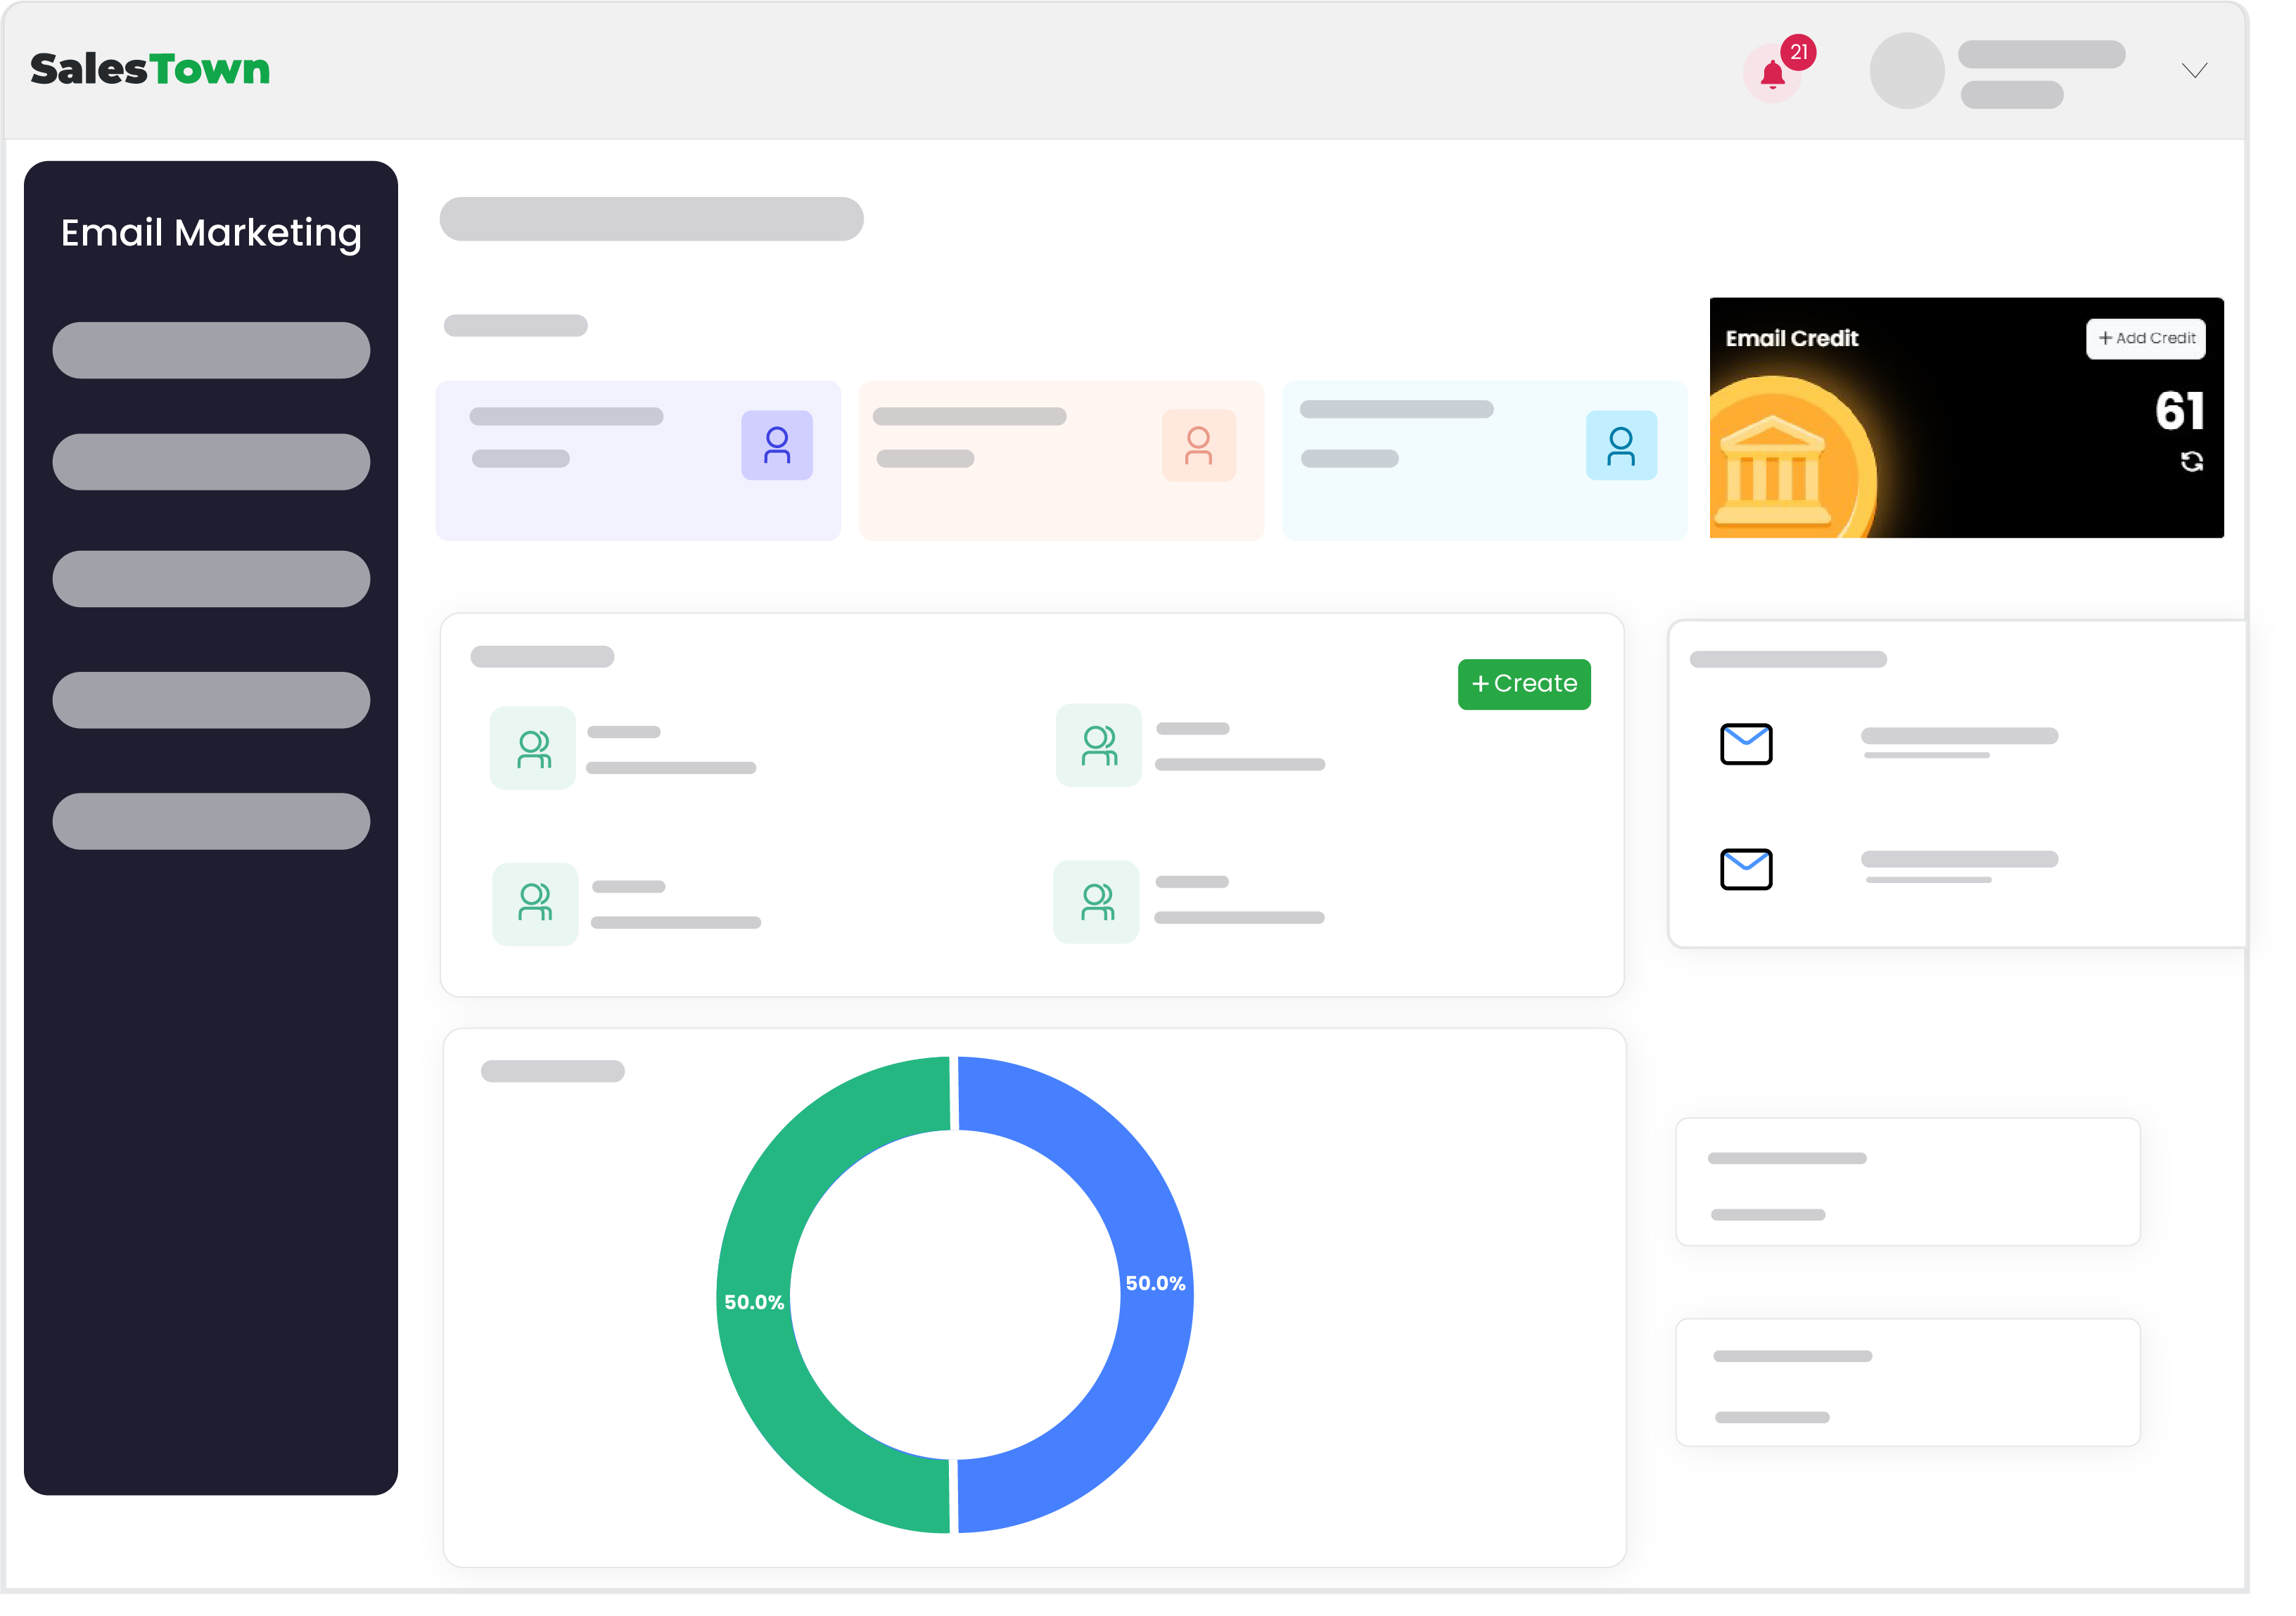
Task: Click the SalesTown logo
Action: tap(150, 69)
